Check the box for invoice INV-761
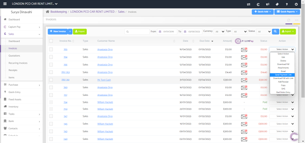305x143 pixels. click(51, 80)
